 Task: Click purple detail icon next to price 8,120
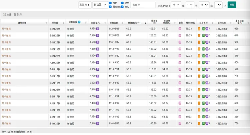click(98, 56)
